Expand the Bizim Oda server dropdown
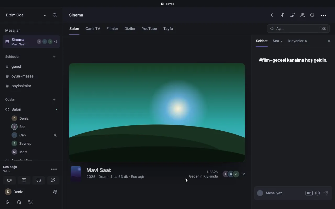 (x=45, y=15)
